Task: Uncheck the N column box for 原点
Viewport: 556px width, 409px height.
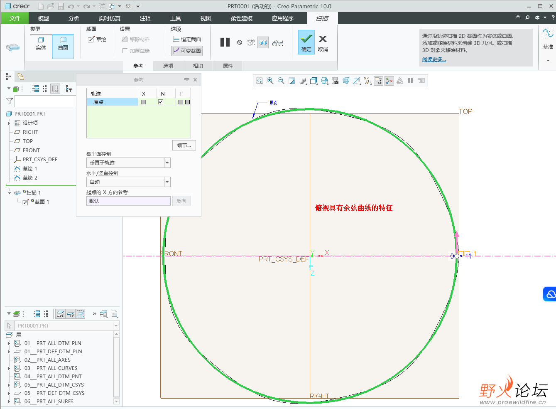Action: click(161, 102)
